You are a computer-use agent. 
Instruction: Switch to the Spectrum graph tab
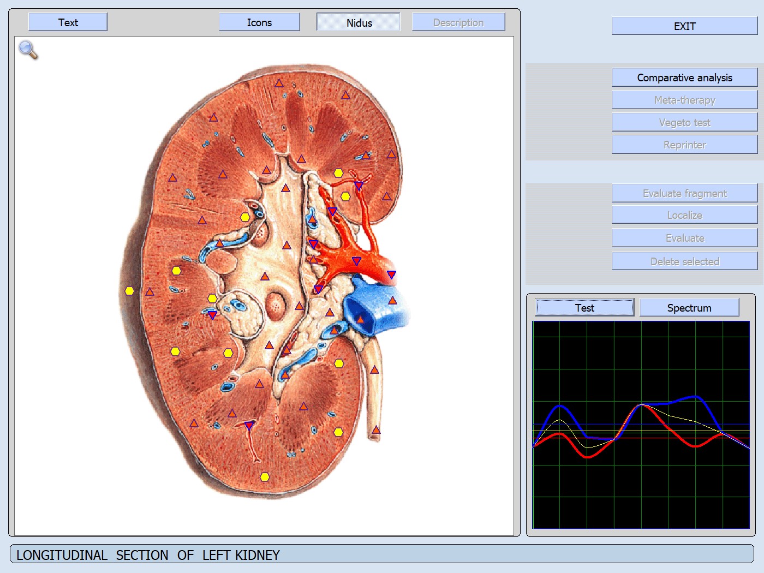pos(689,308)
